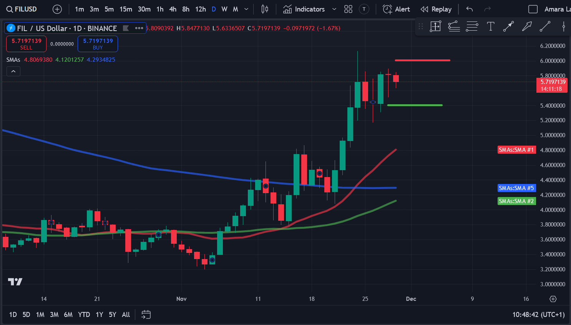Select the horizontal lines drawing tool
Viewport: 571px width, 325px height.
(472, 26)
